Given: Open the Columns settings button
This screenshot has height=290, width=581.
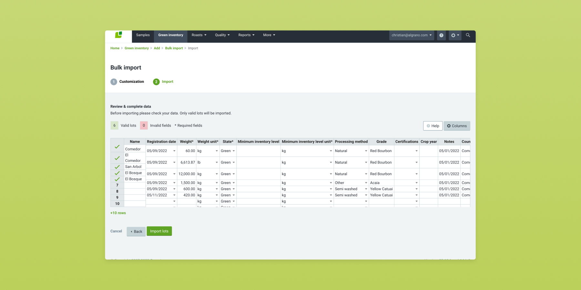Looking at the screenshot, I should 457,126.
